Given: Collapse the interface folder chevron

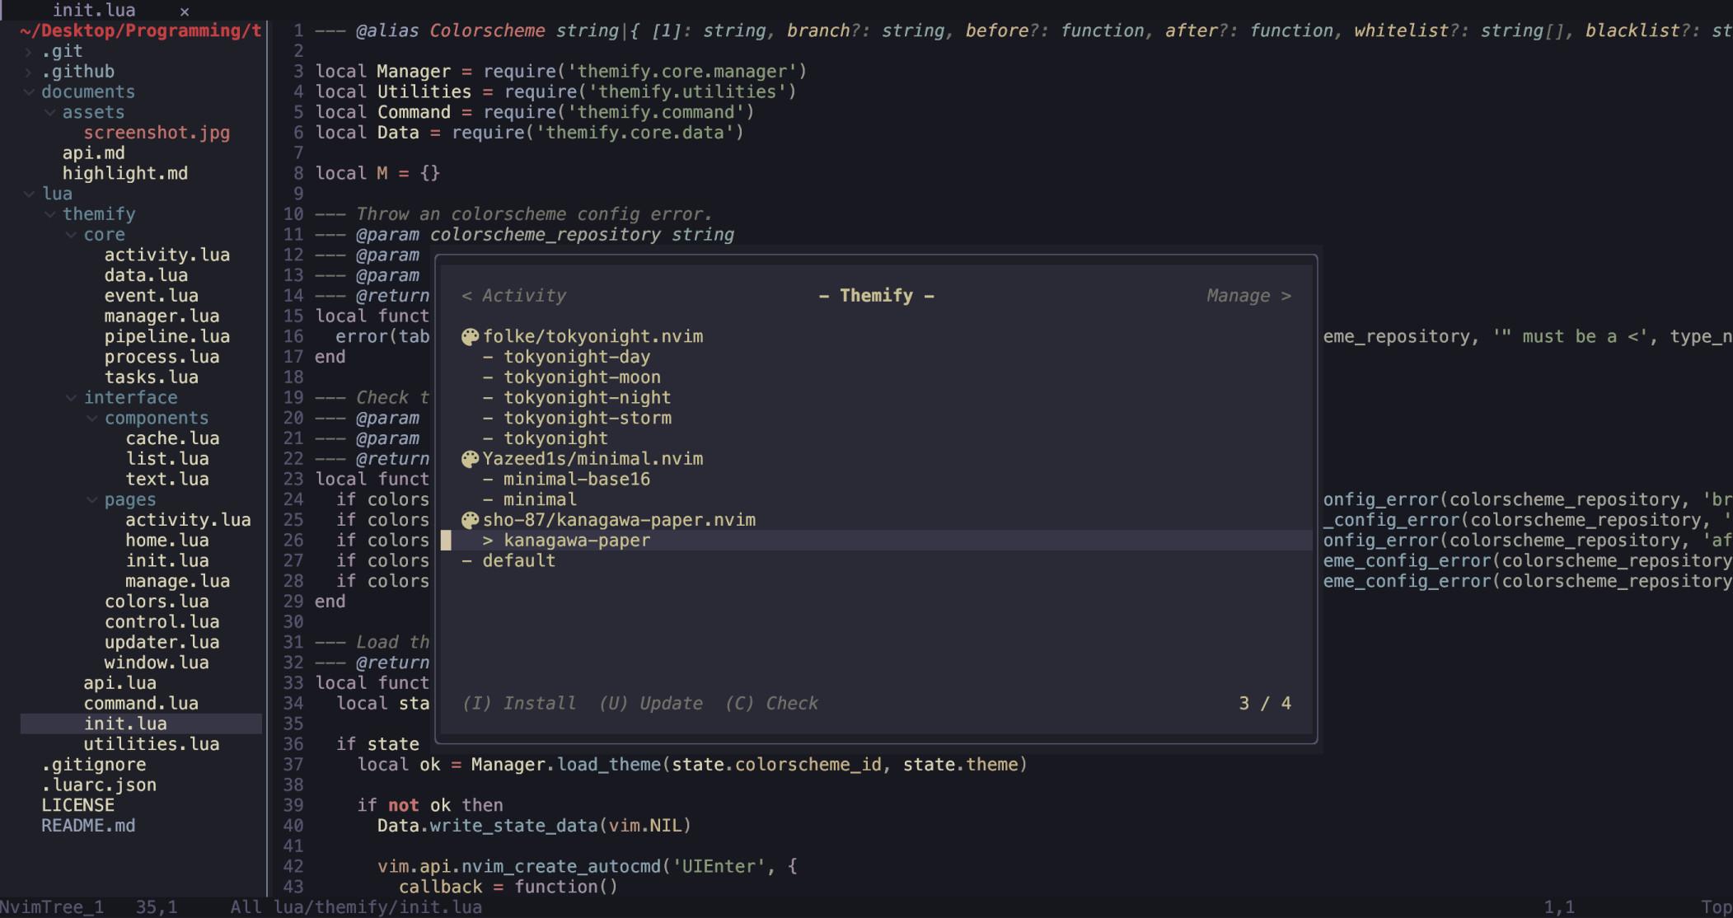Looking at the screenshot, I should point(72,398).
